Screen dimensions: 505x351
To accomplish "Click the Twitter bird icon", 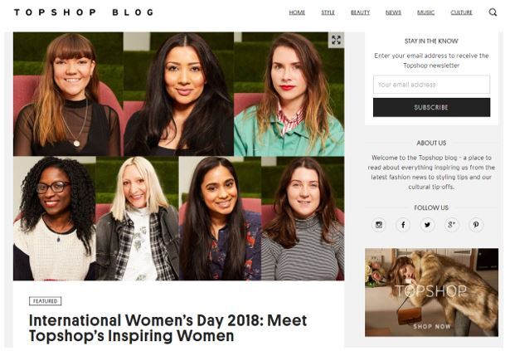I will click(427, 225).
